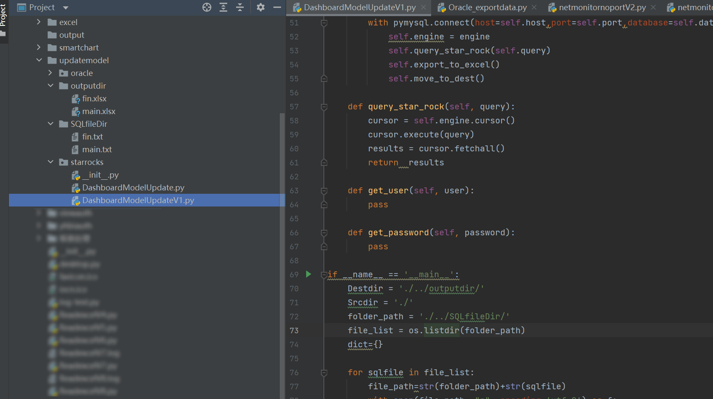Switch to DashboardModelUpdateV1.py editor tab

[x=359, y=7]
